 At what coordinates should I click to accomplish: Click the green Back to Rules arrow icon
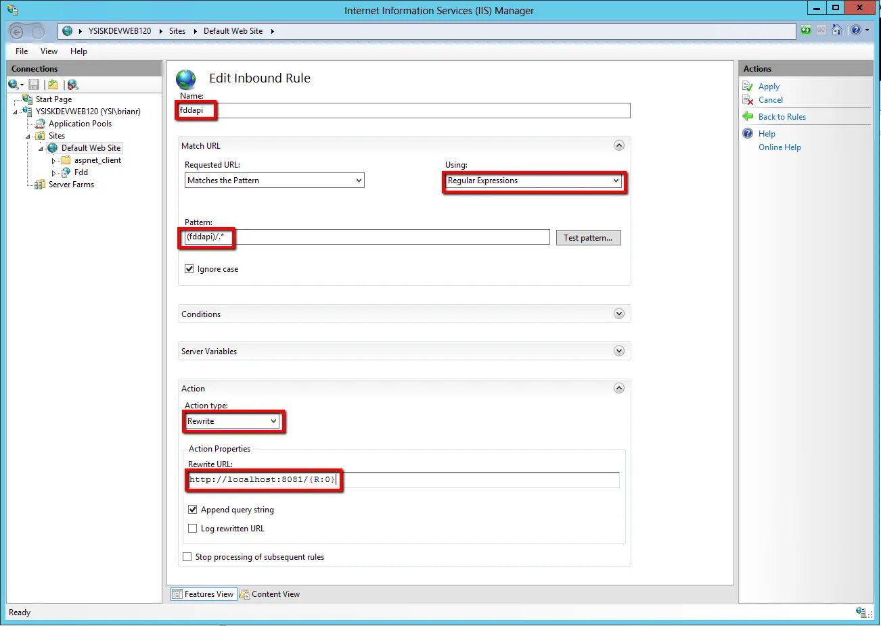point(748,117)
